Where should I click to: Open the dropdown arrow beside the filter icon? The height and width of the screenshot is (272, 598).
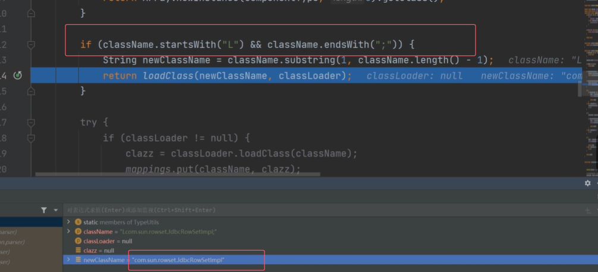point(56,210)
